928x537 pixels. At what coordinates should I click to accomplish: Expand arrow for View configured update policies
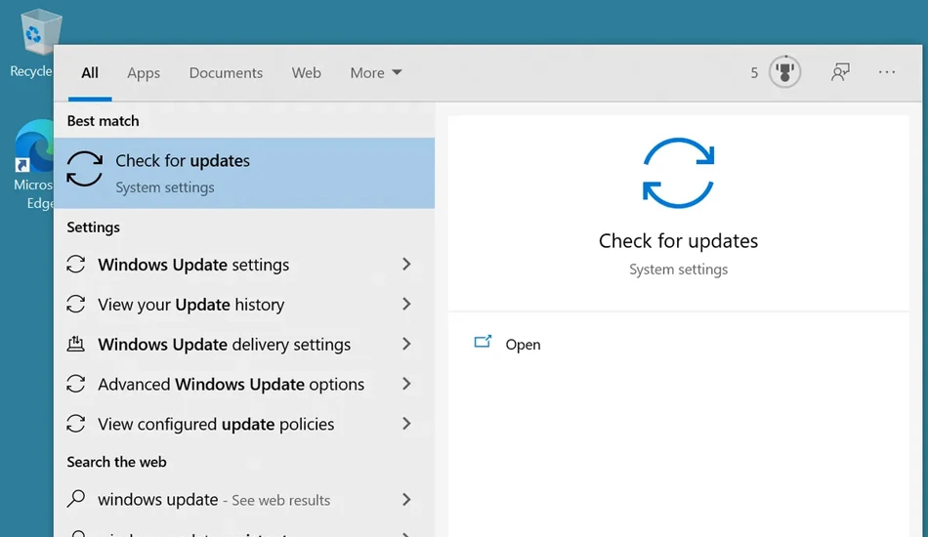pos(406,424)
